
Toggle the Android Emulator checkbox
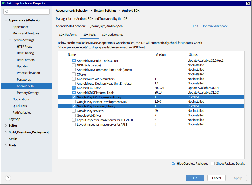click(x=74, y=88)
